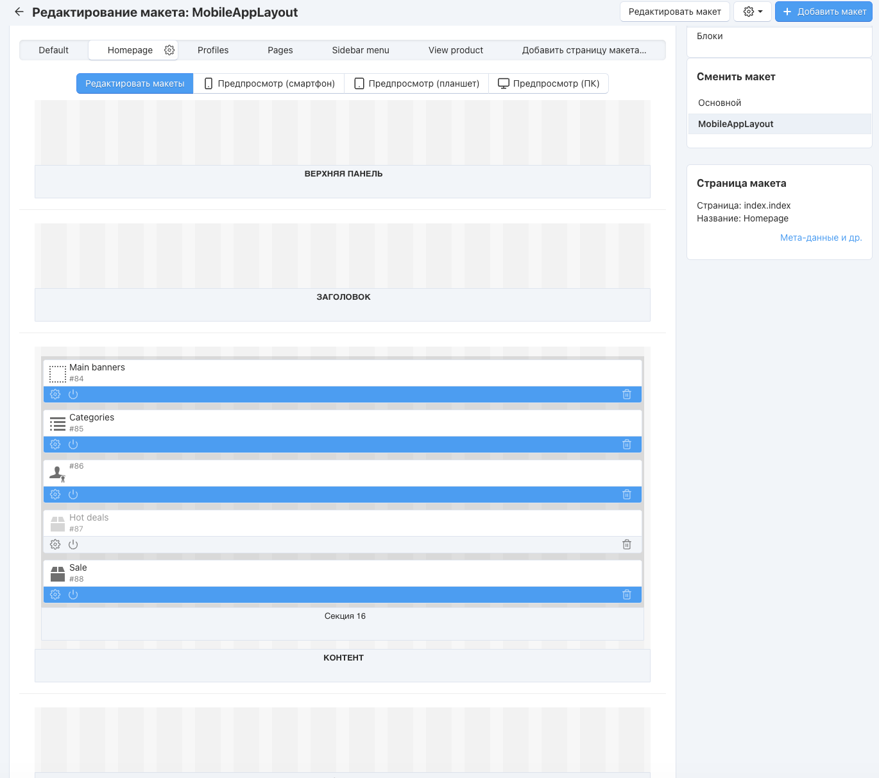This screenshot has height=778, width=879.
Task: Click the back arrow in header
Action: pyautogui.click(x=19, y=12)
